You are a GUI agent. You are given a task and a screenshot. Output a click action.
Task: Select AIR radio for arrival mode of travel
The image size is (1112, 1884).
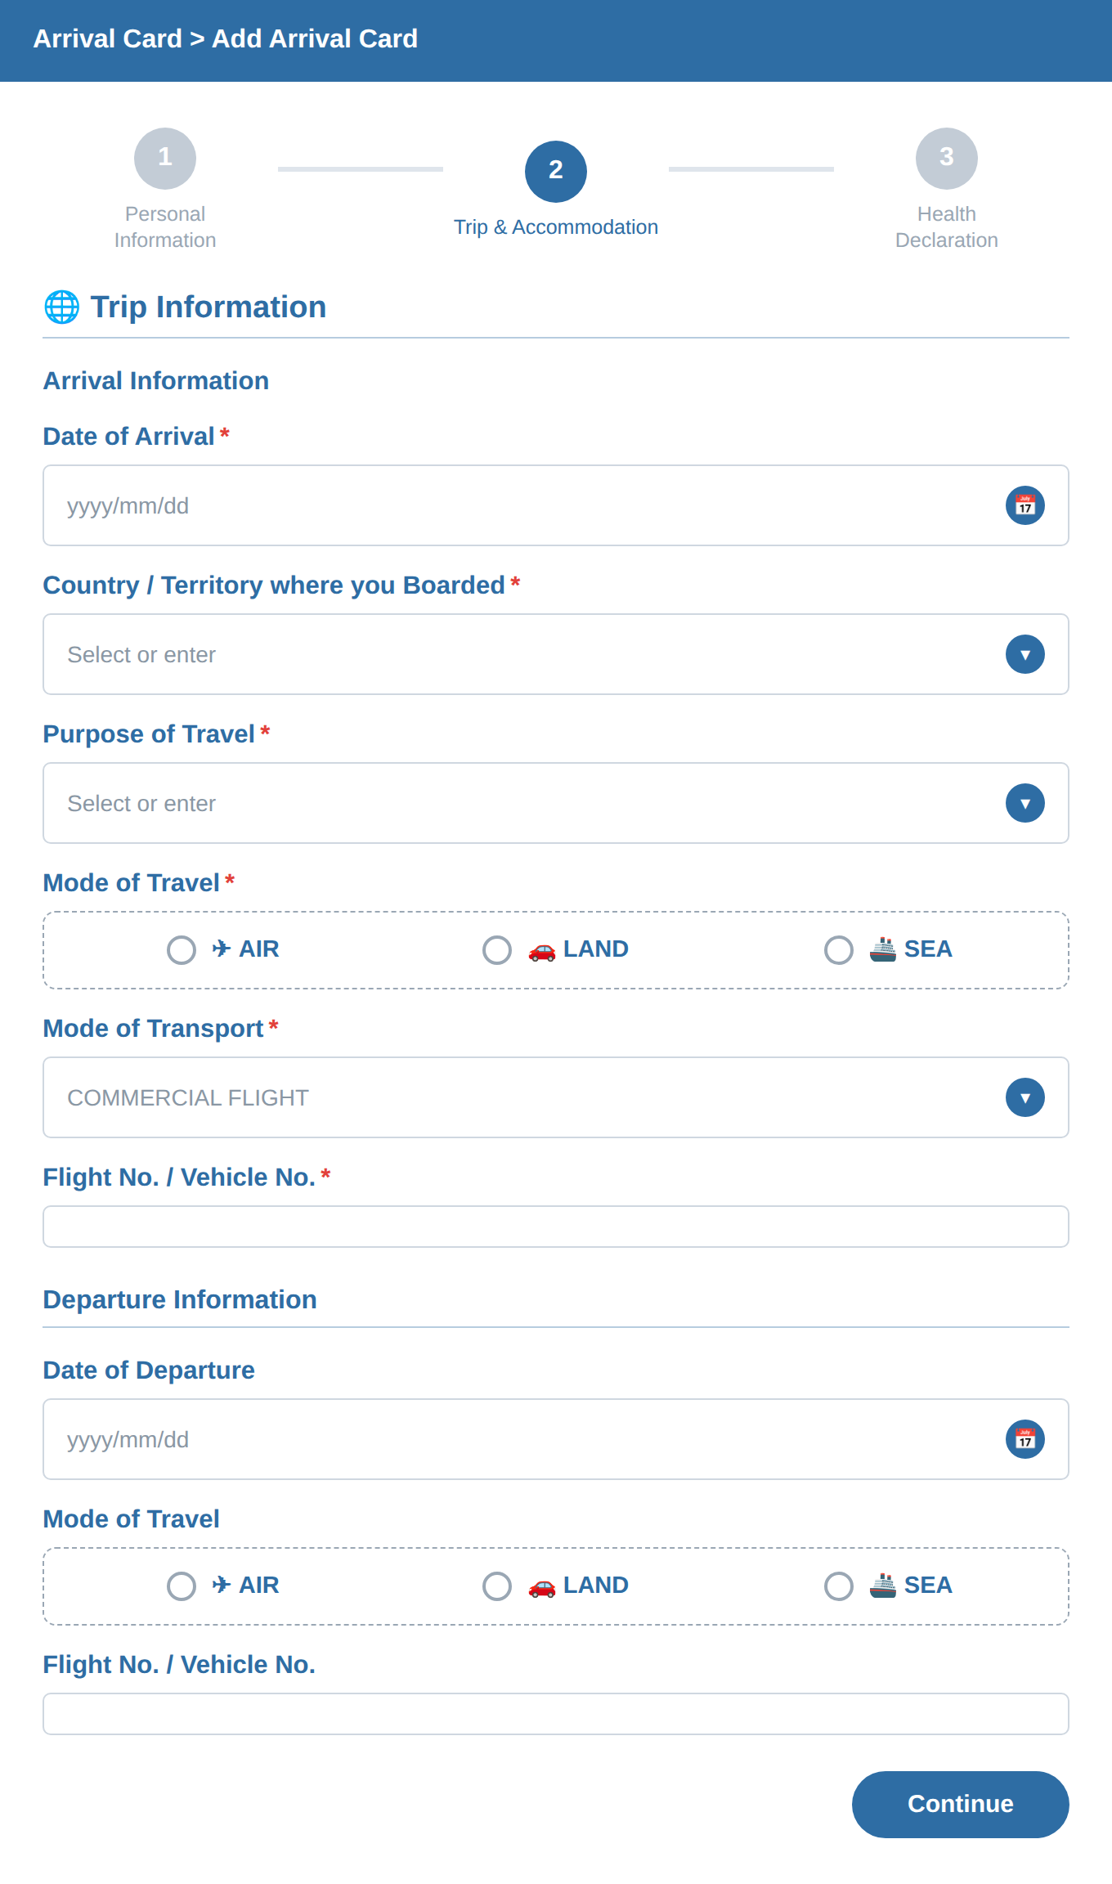pyautogui.click(x=182, y=950)
